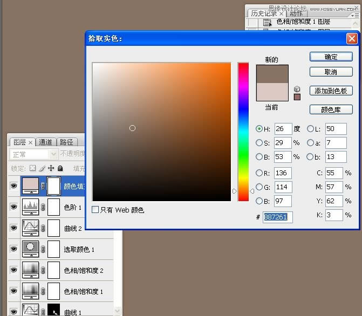362x316 pixels.
Task: Click Add to Swatches (添加到色板) button
Action: point(331,91)
